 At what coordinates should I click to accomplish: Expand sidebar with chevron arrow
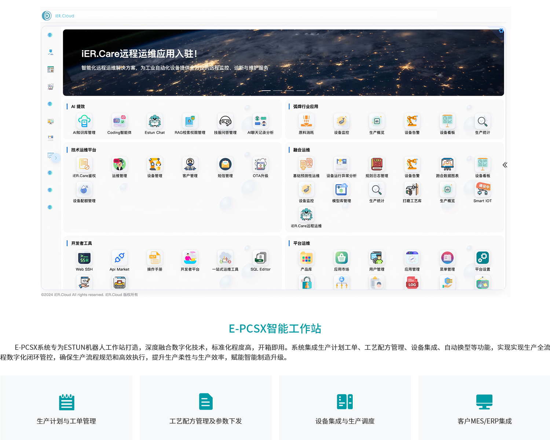[56, 158]
